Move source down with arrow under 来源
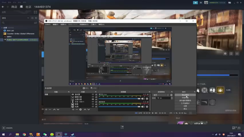 click(x=88, y=110)
